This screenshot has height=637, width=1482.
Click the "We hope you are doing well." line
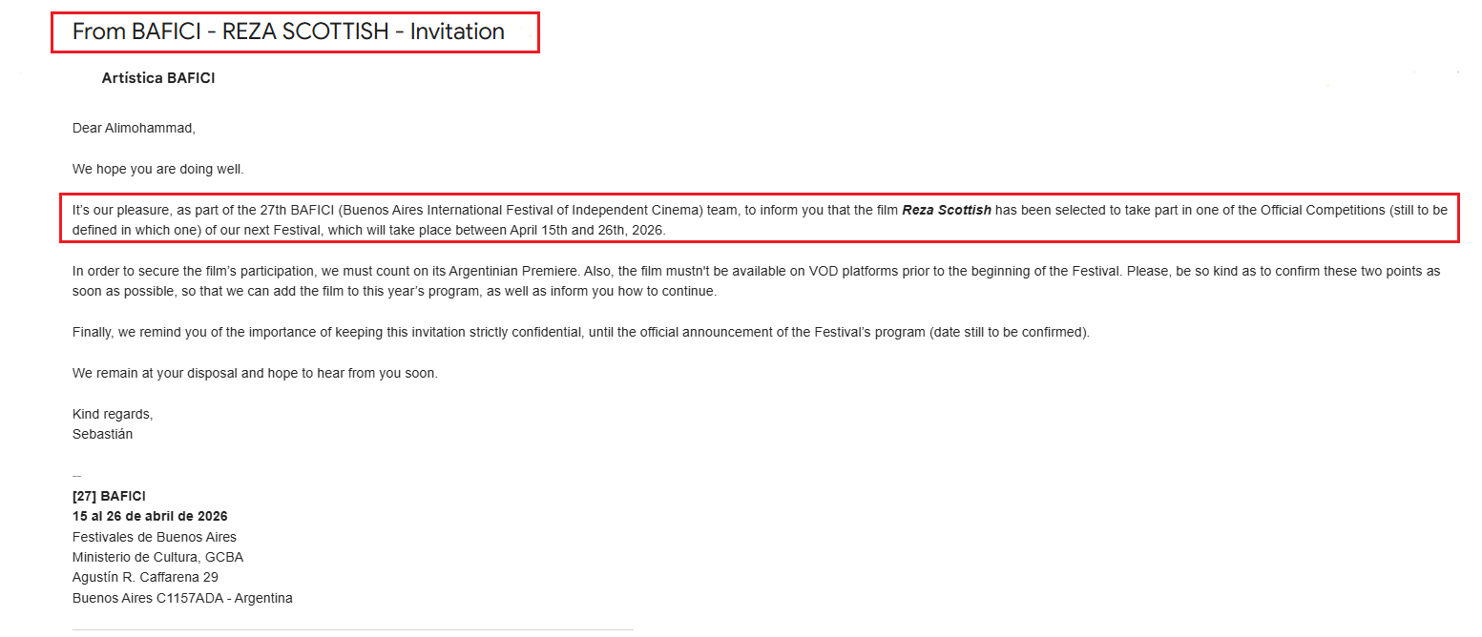(x=158, y=169)
